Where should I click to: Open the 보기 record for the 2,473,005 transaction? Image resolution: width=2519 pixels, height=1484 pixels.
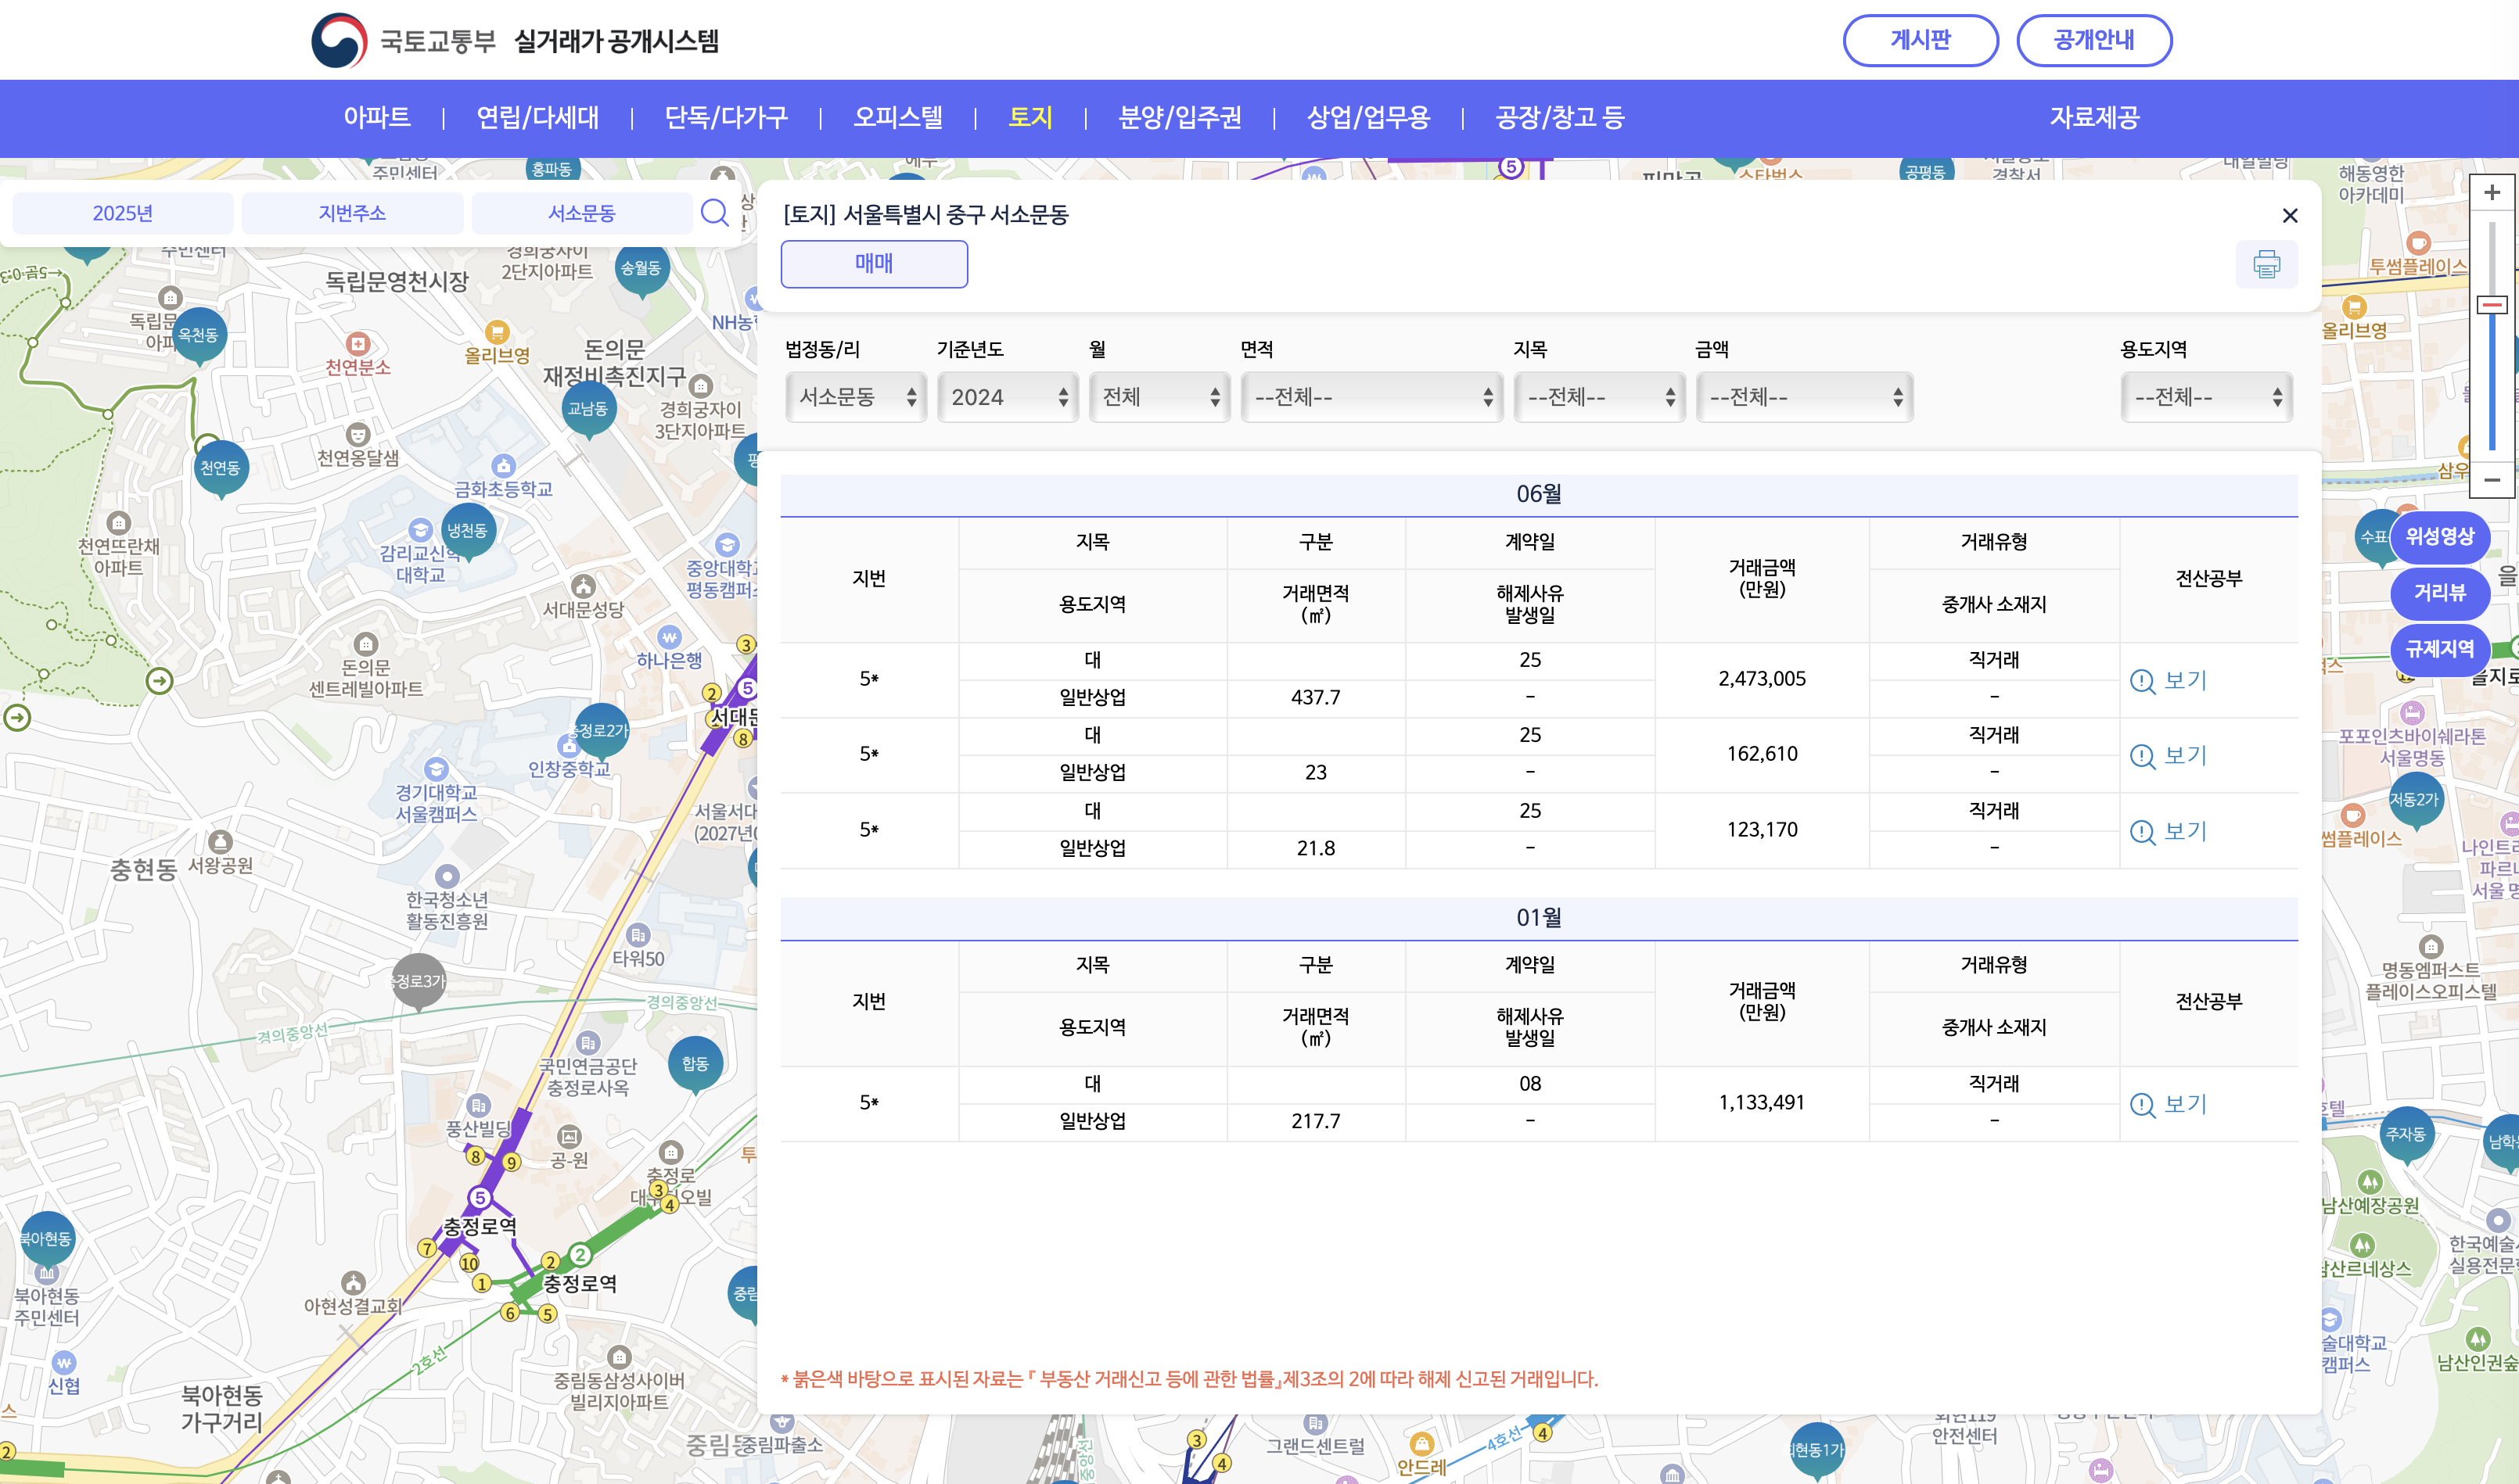coord(2169,681)
